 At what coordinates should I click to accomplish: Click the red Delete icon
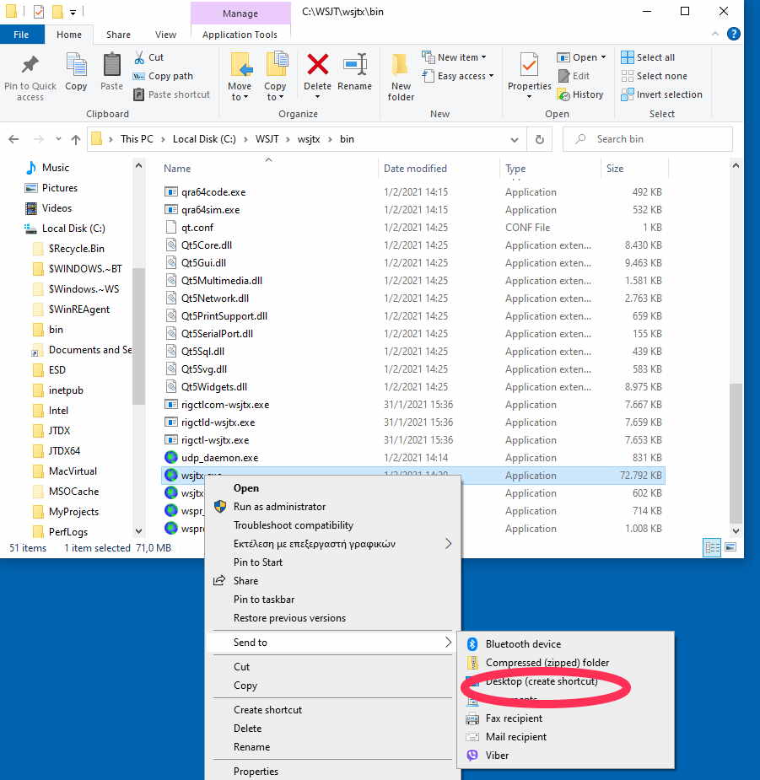tap(317, 64)
